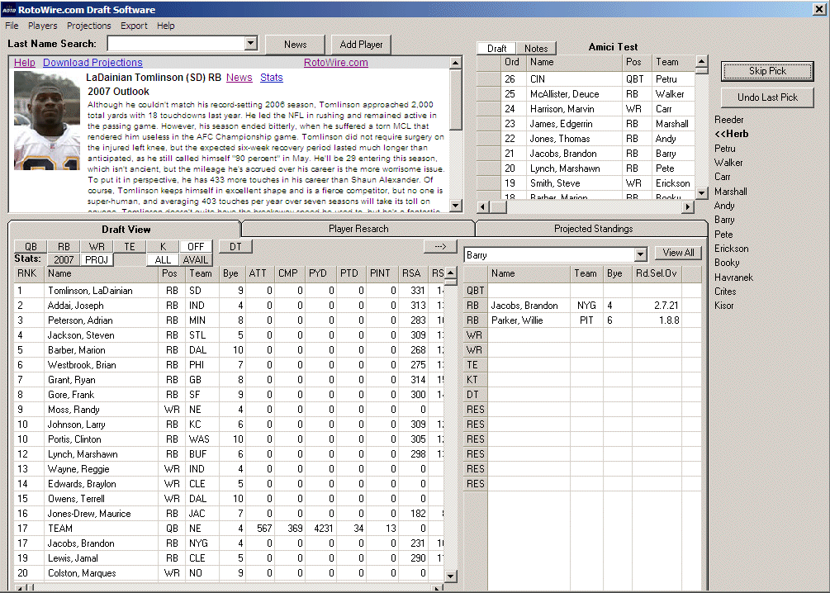This screenshot has width=830, height=593.
Task: Toggle the TE position filter
Action: (x=129, y=247)
